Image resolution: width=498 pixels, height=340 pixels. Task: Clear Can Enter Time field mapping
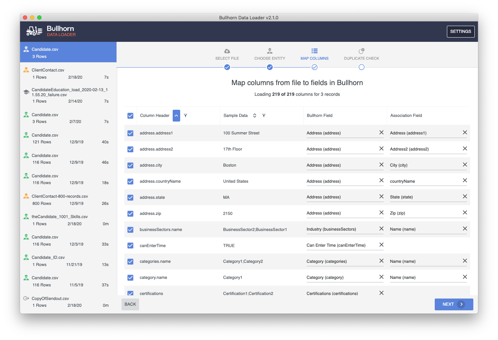click(381, 245)
